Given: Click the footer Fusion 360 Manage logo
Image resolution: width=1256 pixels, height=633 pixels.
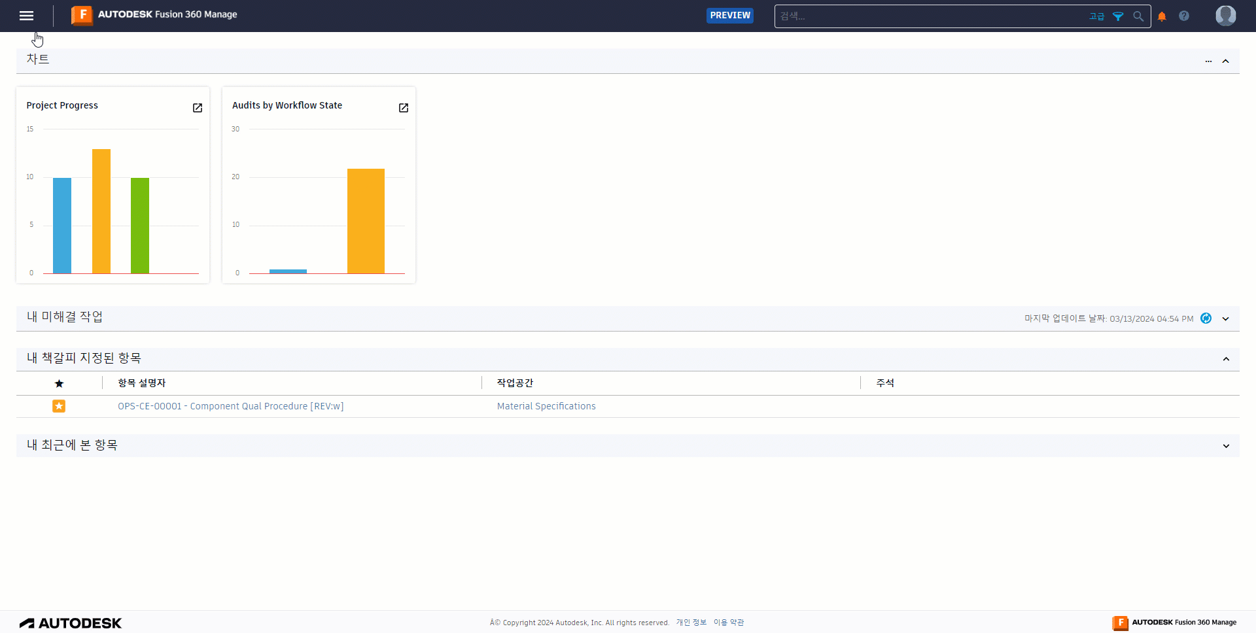Looking at the screenshot, I should (1174, 623).
